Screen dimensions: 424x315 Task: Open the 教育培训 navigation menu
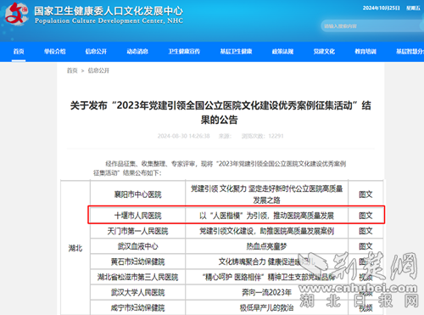click(365, 52)
